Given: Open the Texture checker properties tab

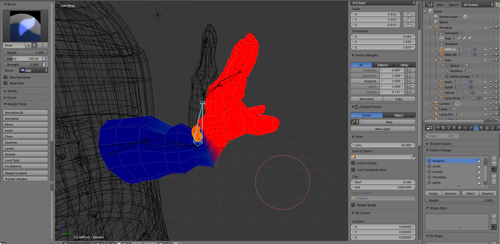Looking at the screenshot, I should pyautogui.click(x=487, y=128).
